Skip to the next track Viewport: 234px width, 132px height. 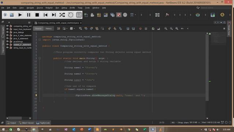tap(54, 15)
